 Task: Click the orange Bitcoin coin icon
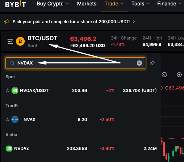(20, 41)
